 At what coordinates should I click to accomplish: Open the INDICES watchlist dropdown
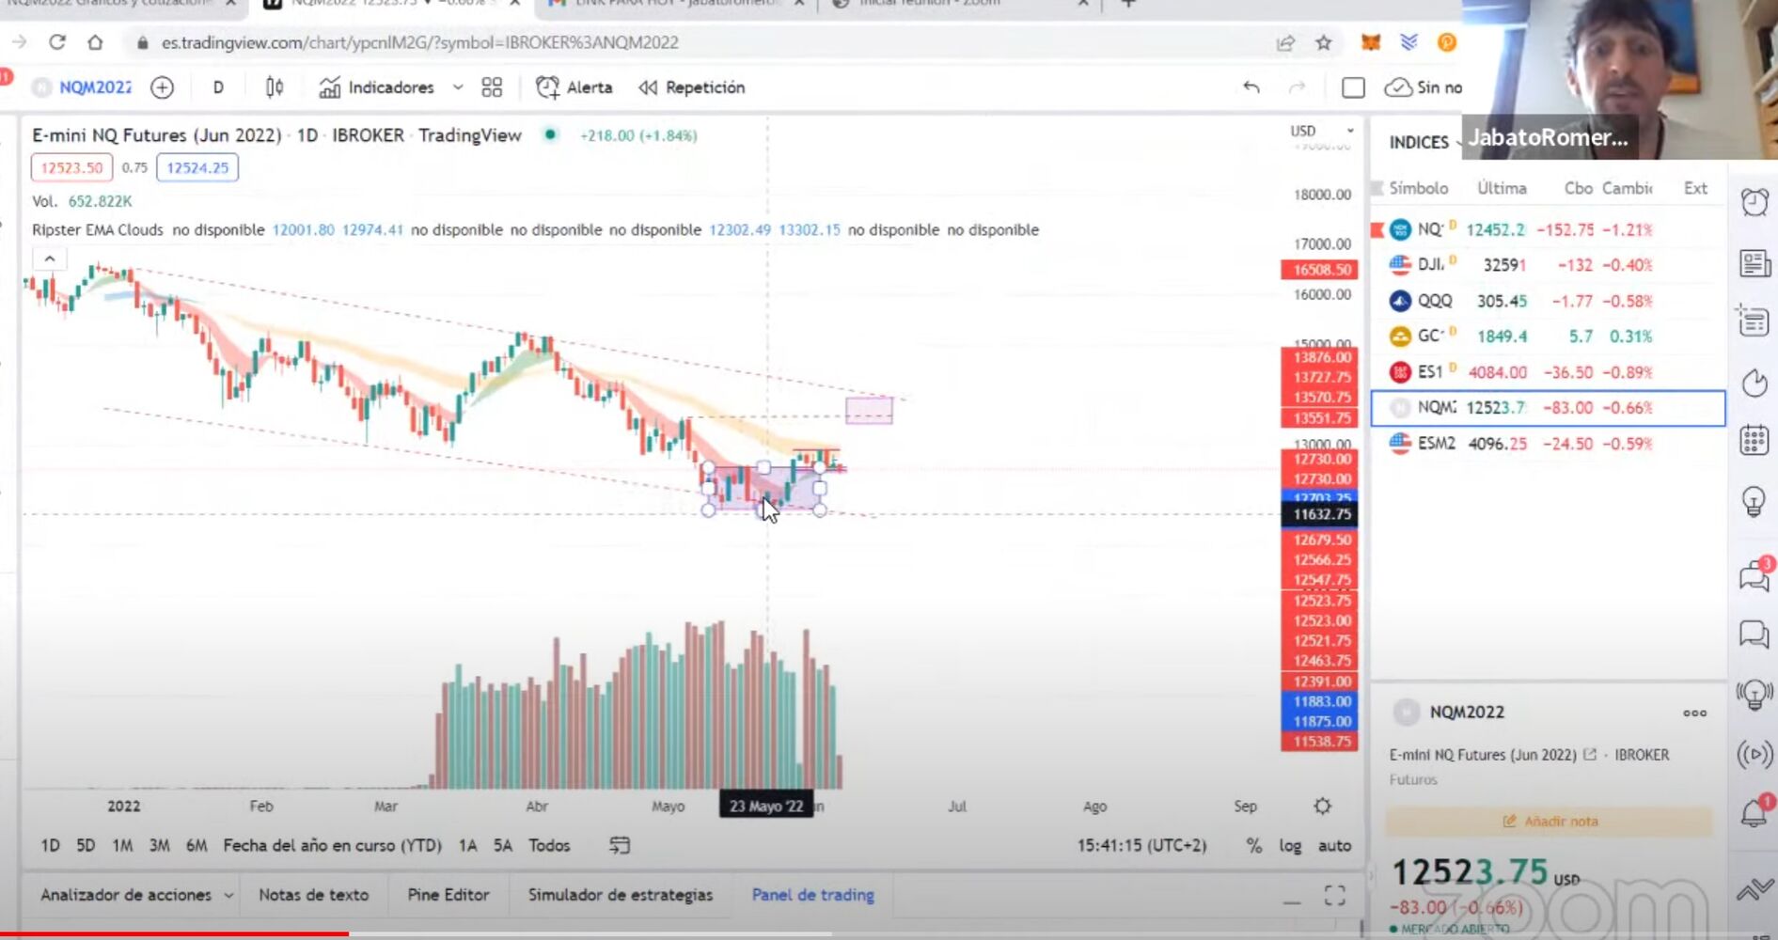pyautogui.click(x=1425, y=142)
